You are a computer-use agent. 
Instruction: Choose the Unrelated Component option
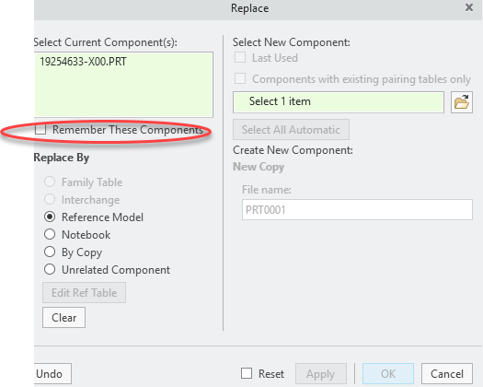(50, 269)
